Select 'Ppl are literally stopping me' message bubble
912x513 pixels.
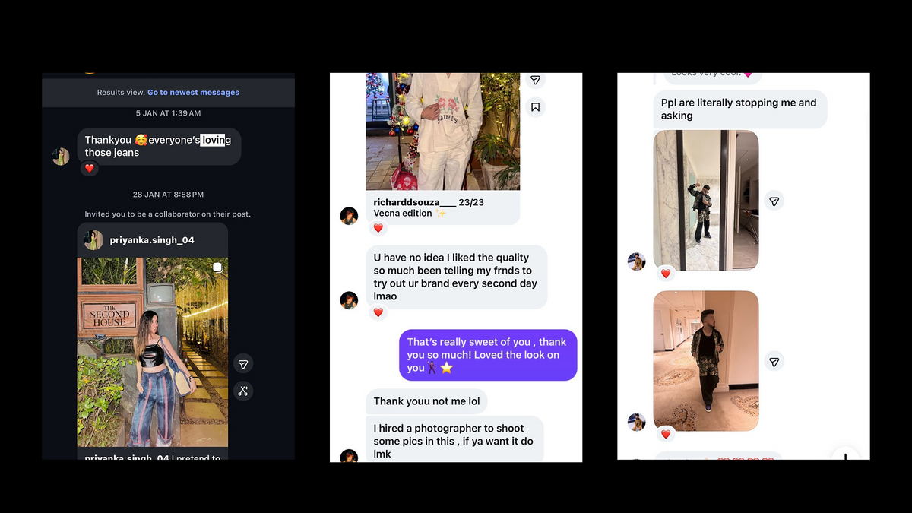point(739,109)
